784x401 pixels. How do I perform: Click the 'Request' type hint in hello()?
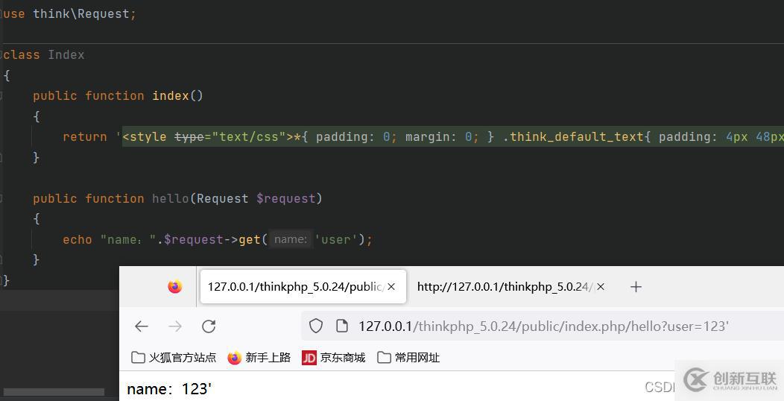click(x=223, y=198)
